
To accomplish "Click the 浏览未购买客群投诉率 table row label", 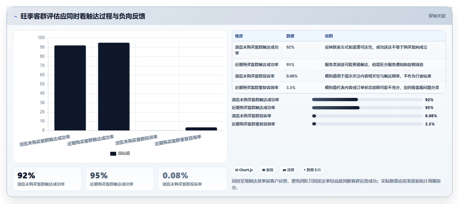I will coord(255,76).
